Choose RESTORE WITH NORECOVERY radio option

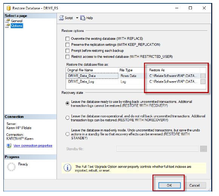(67, 118)
